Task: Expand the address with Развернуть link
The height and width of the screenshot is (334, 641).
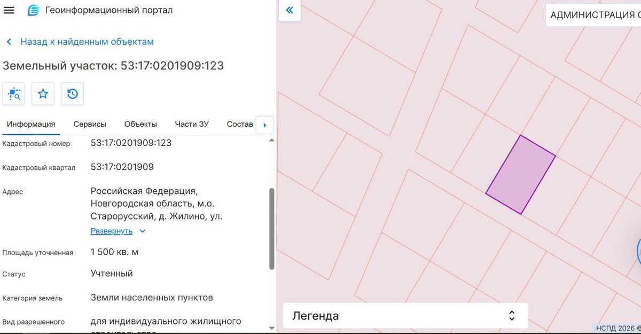Action: click(x=112, y=231)
